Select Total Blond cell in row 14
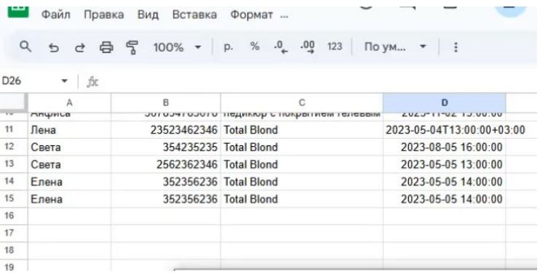The image size is (556, 279). tap(302, 182)
